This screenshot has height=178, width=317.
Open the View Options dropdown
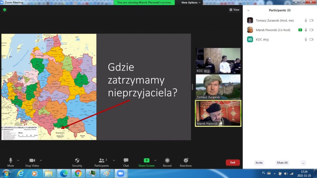click(191, 2)
